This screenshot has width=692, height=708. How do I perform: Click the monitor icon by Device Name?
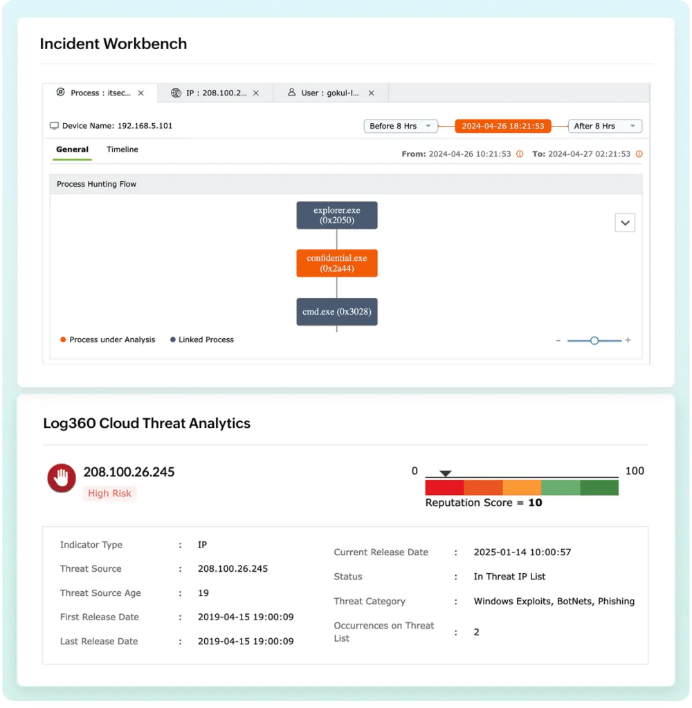(x=54, y=126)
